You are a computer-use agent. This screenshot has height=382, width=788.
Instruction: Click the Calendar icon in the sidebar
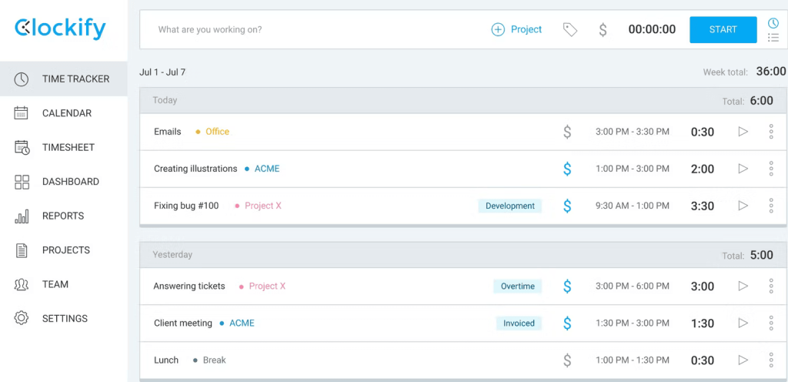(x=21, y=113)
